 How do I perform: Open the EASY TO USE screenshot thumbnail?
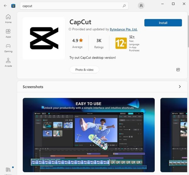(89, 135)
